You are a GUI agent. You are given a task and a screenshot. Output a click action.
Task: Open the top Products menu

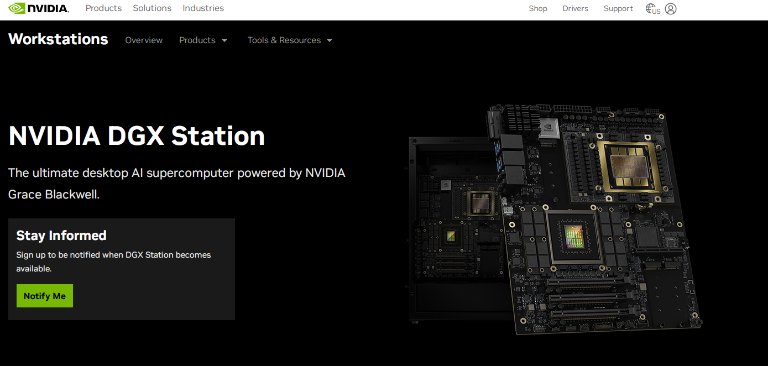[103, 8]
